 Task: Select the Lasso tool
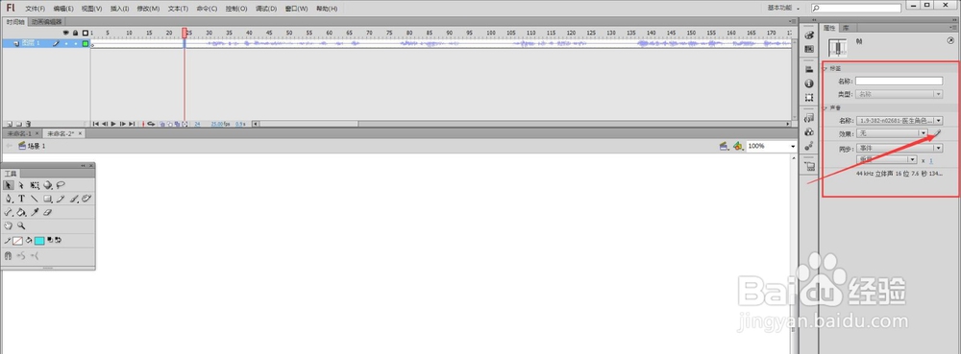(x=61, y=184)
